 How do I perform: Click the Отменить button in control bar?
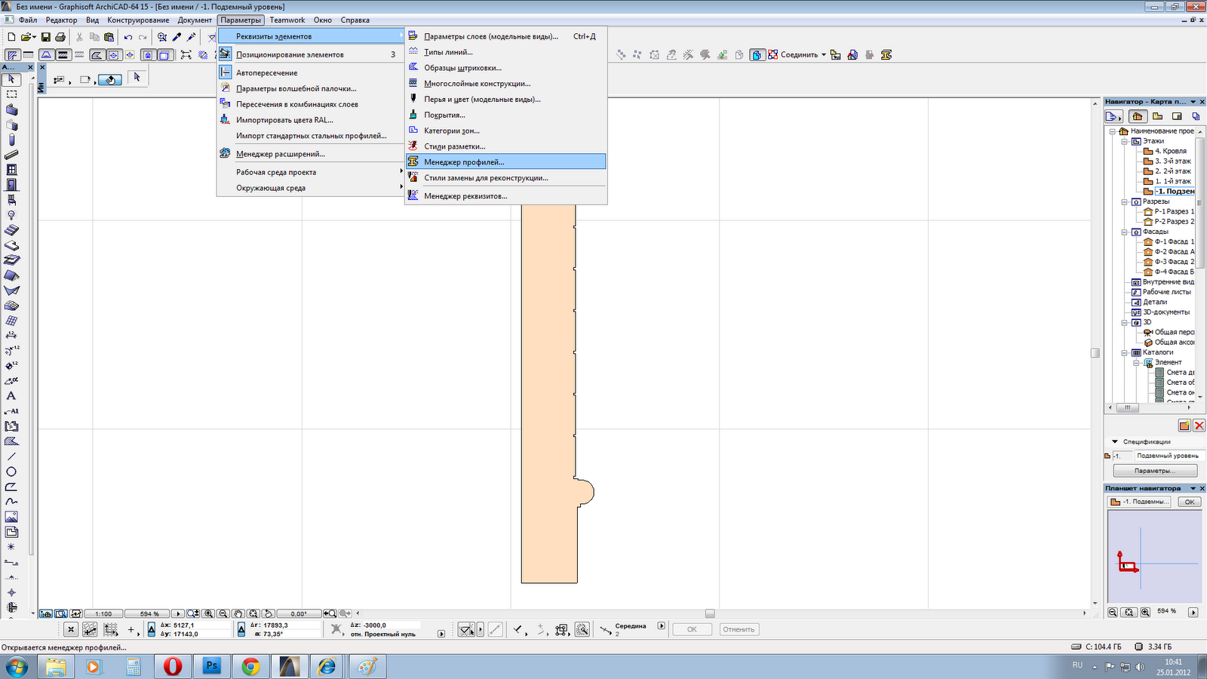(739, 629)
